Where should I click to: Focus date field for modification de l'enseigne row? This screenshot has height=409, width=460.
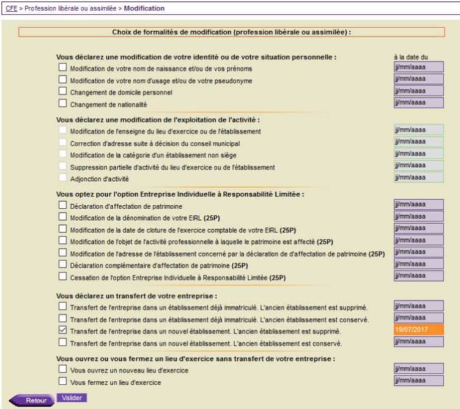418,130
